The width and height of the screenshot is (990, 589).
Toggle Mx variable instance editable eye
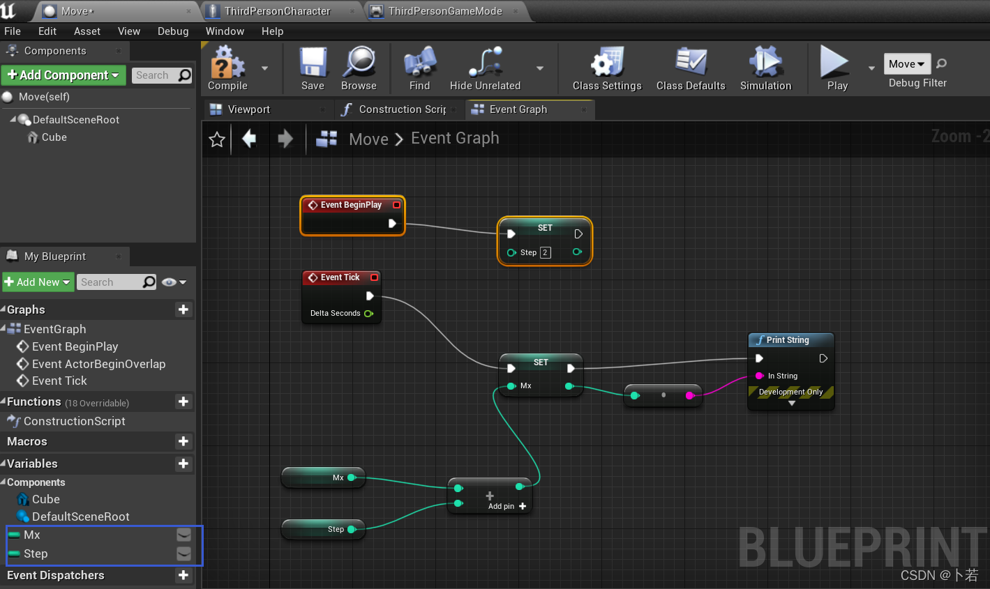click(183, 535)
